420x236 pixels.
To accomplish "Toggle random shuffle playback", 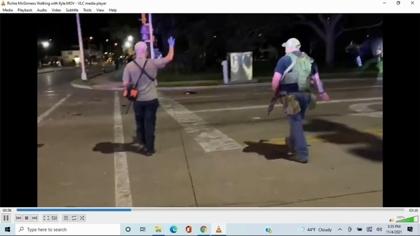I will point(82,218).
